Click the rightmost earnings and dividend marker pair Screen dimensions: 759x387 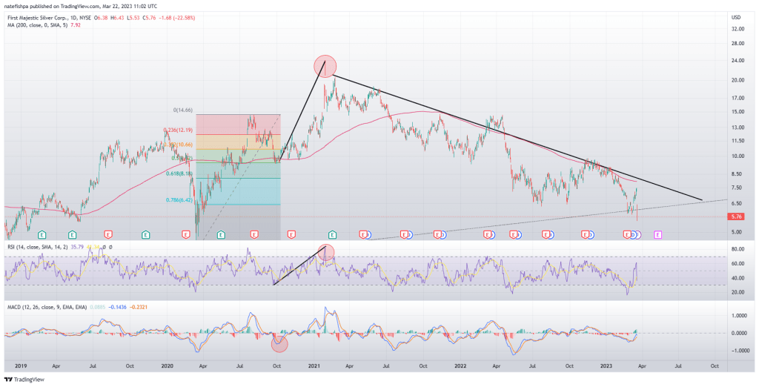(631, 234)
